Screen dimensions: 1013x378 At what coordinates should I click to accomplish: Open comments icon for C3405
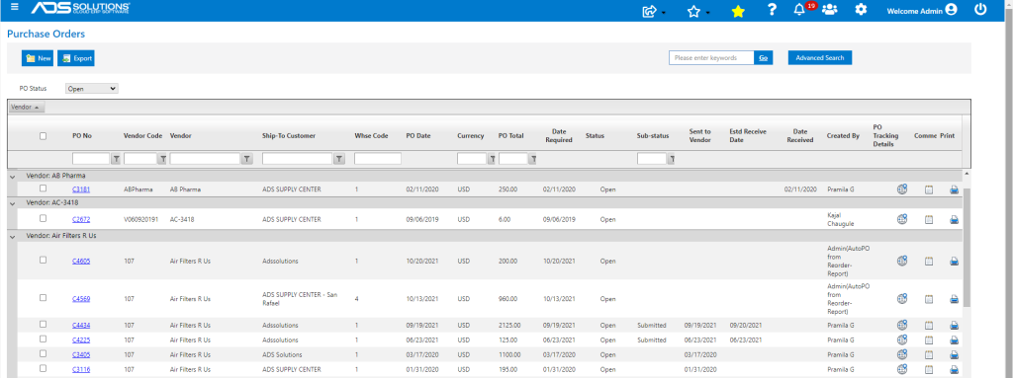(x=928, y=355)
